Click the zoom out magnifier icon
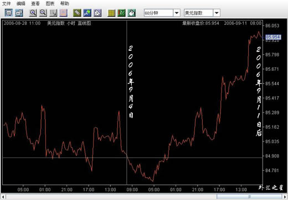This screenshot has height=200, width=288. (43, 13)
